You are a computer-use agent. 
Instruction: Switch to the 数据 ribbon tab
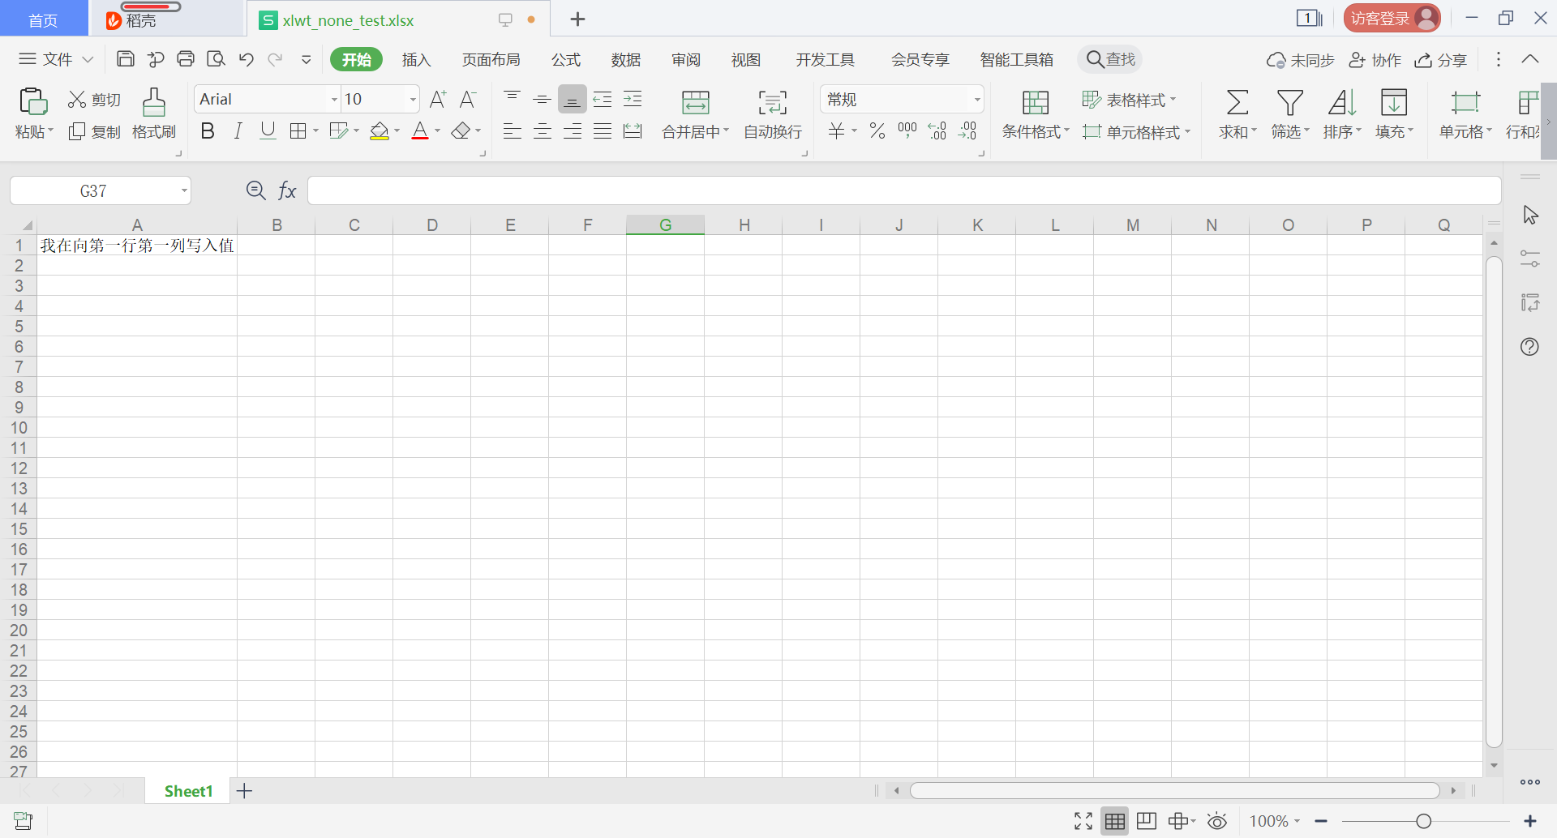625,58
